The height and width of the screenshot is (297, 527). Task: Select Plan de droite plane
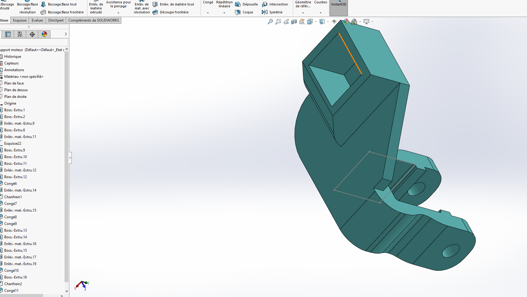point(15,97)
